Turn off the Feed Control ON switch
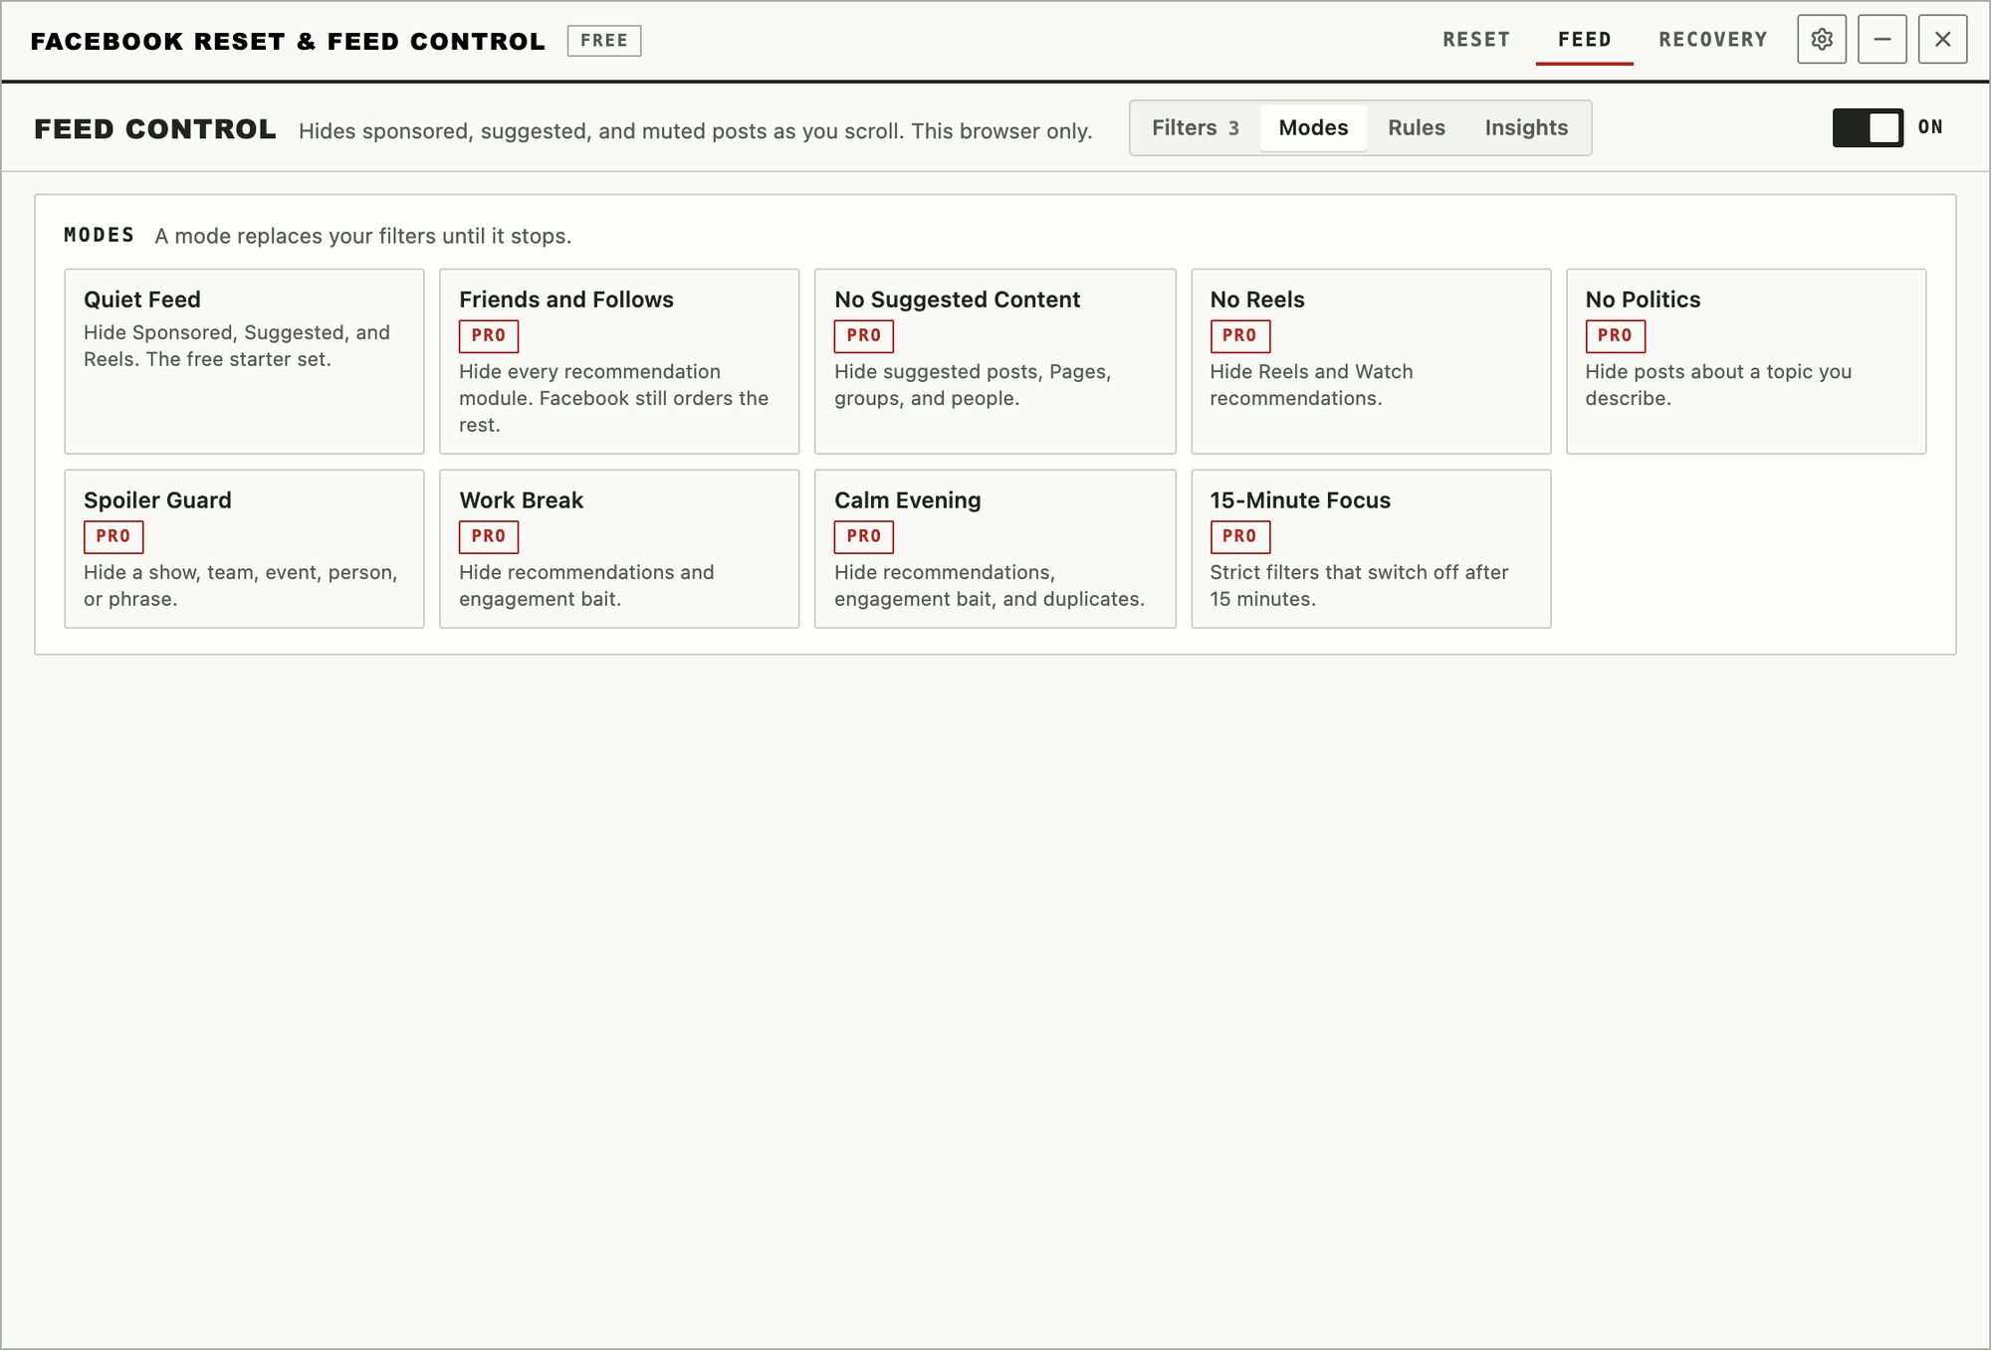The height and width of the screenshot is (1350, 1991). (x=1869, y=127)
